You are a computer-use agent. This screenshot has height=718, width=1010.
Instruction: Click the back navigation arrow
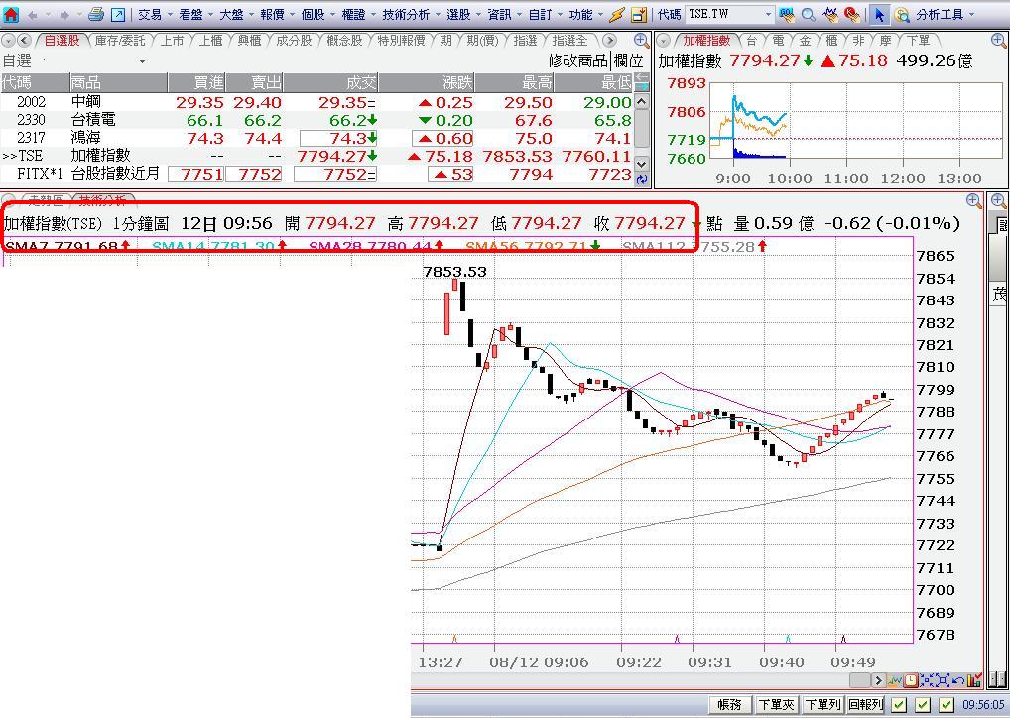[32, 14]
